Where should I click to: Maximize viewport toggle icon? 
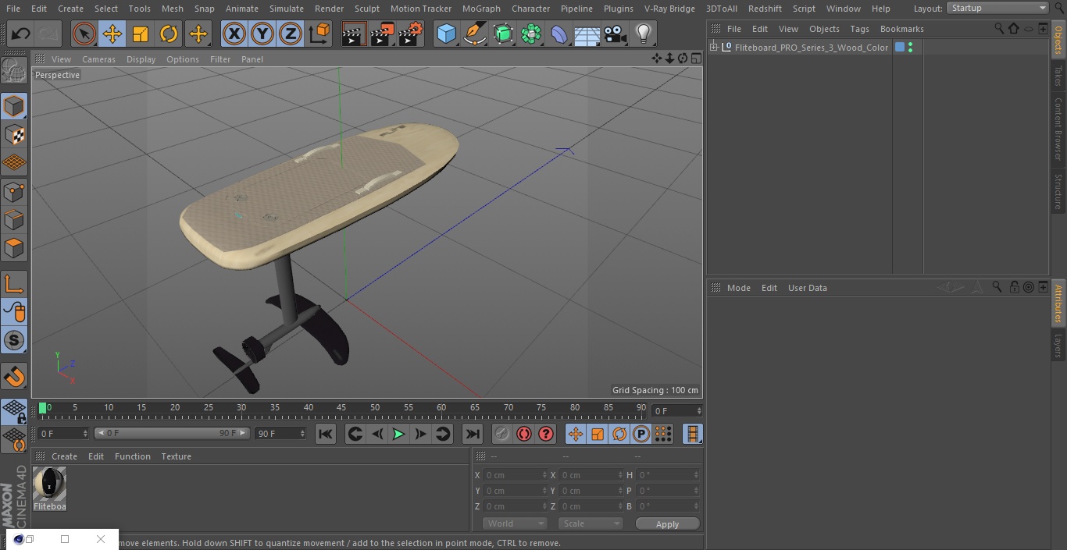point(695,59)
